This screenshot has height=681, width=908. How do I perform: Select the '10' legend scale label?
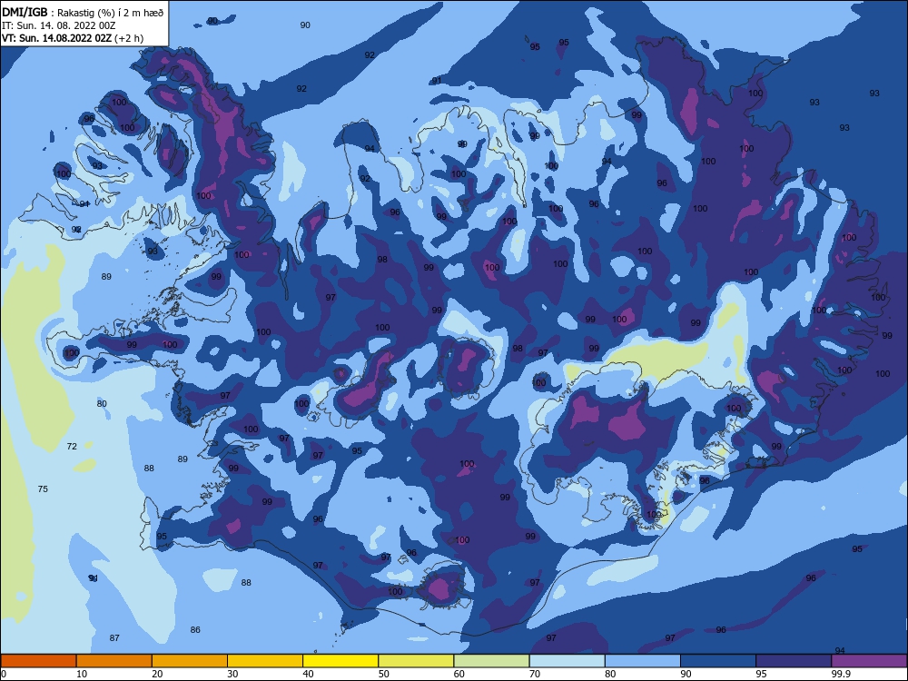click(82, 674)
